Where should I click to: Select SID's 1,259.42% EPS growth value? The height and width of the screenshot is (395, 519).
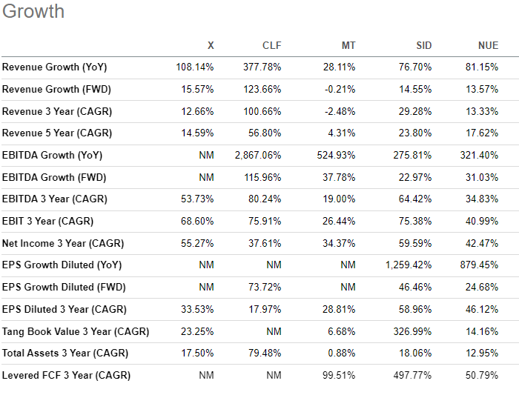(406, 265)
